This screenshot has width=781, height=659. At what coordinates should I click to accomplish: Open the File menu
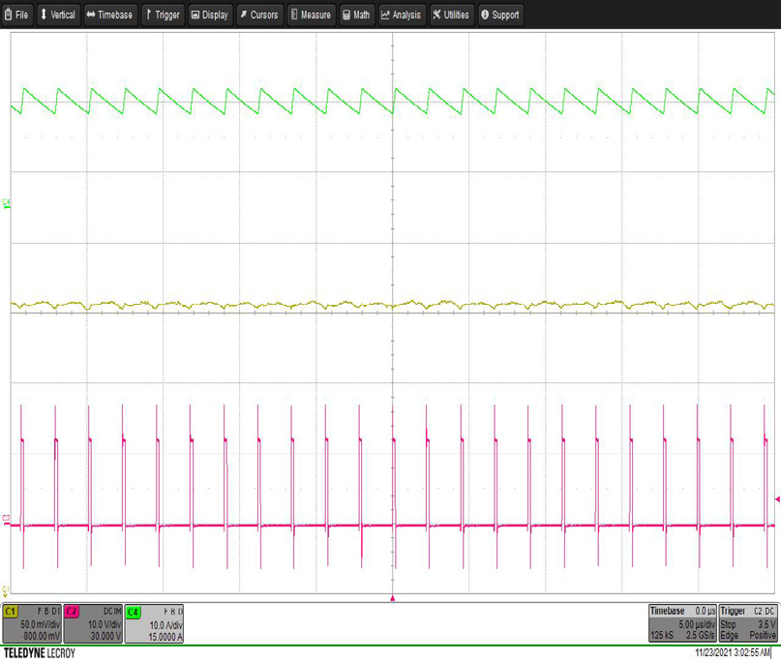[x=18, y=15]
